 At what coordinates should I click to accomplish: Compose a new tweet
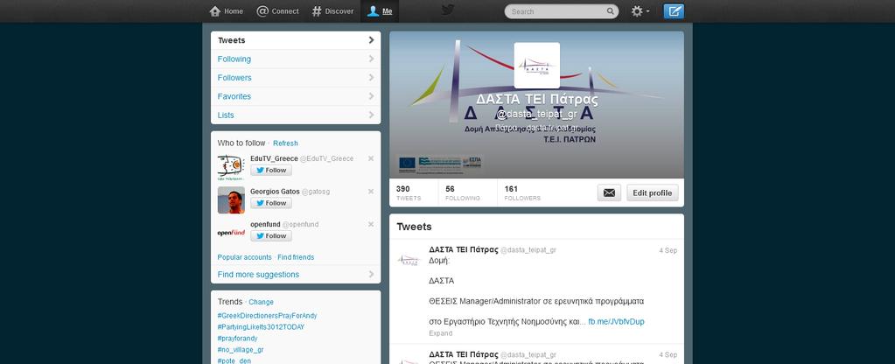pyautogui.click(x=674, y=11)
